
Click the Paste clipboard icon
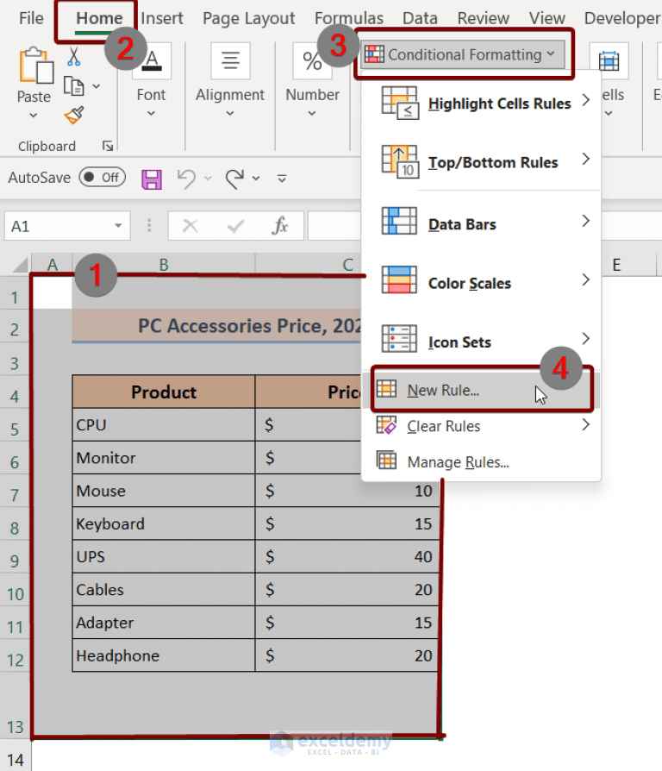36,65
